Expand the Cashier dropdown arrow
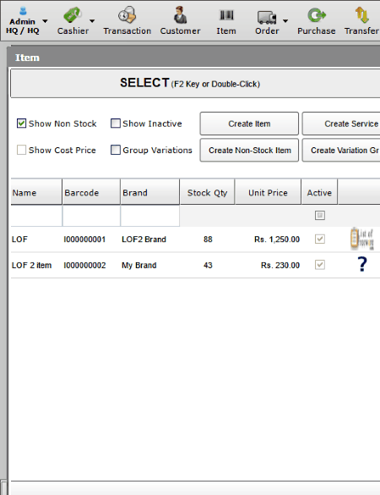380x495 pixels. click(x=92, y=21)
